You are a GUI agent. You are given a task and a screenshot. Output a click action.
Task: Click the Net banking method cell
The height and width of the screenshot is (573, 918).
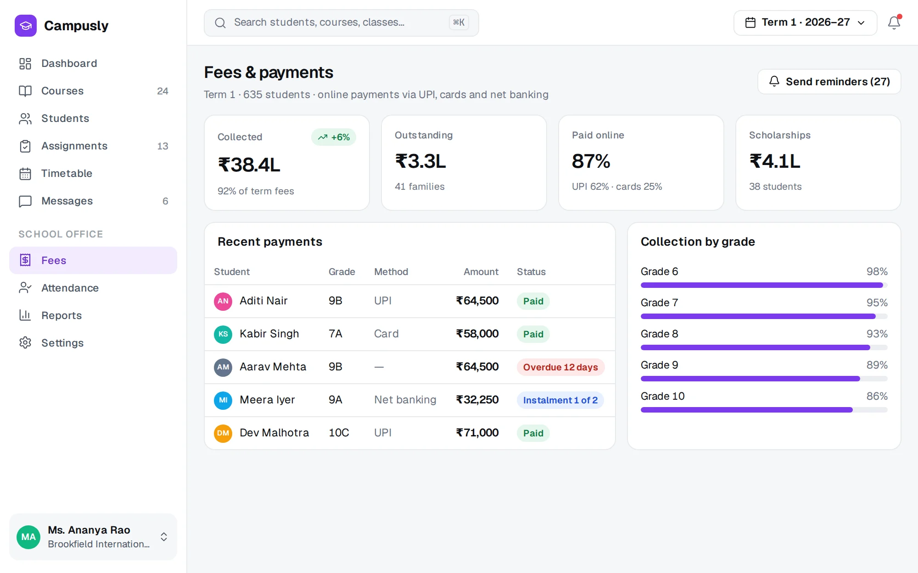pyautogui.click(x=405, y=400)
